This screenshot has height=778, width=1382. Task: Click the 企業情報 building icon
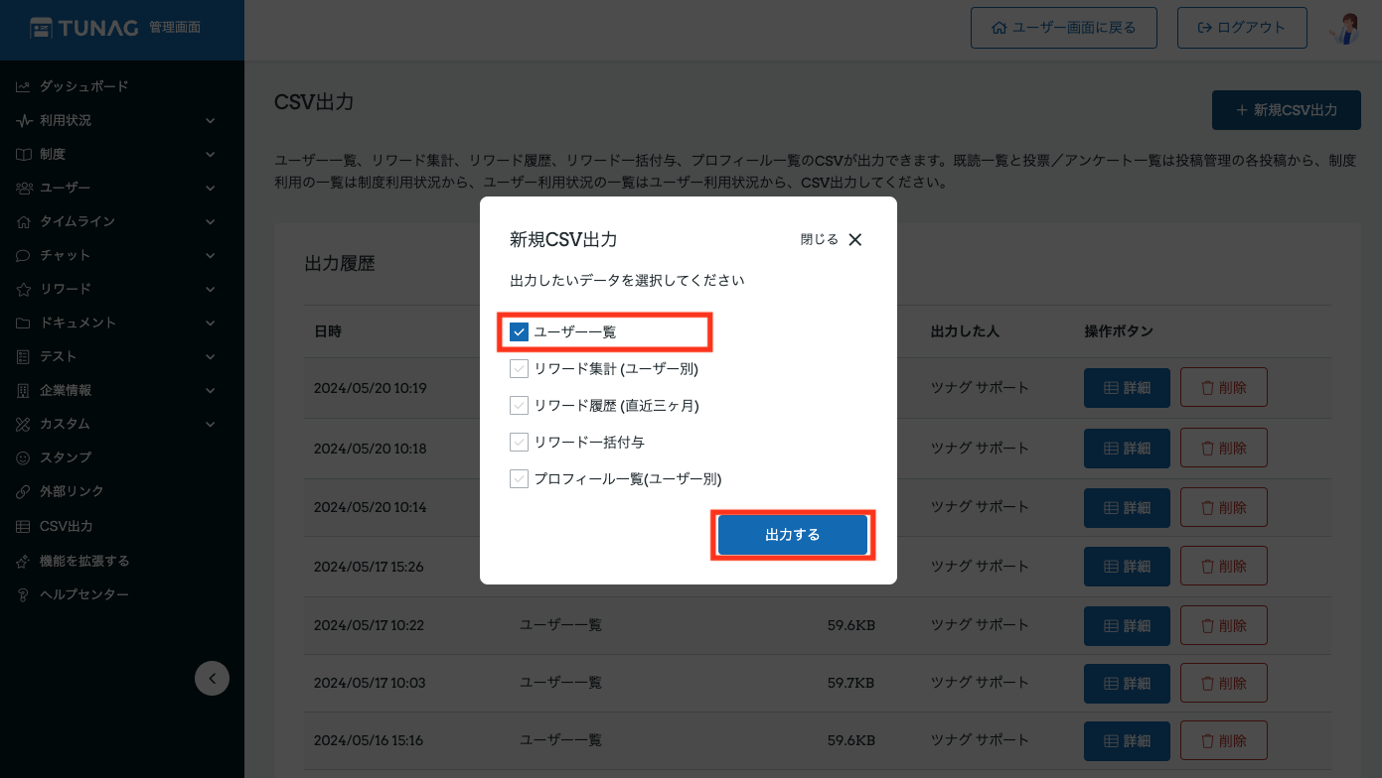tap(23, 391)
